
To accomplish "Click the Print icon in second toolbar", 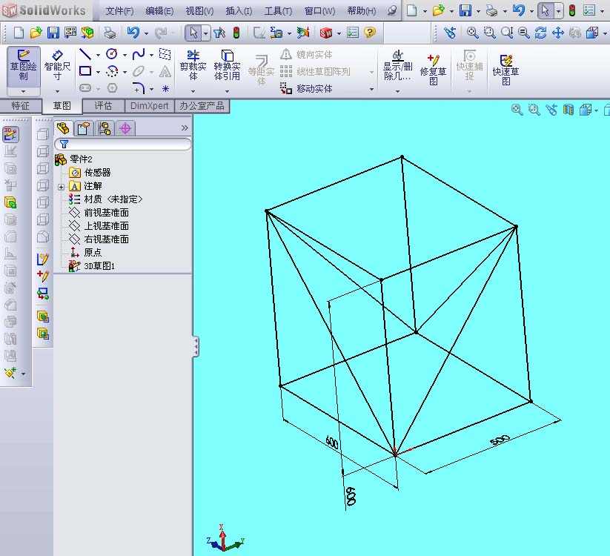I will coord(110,33).
